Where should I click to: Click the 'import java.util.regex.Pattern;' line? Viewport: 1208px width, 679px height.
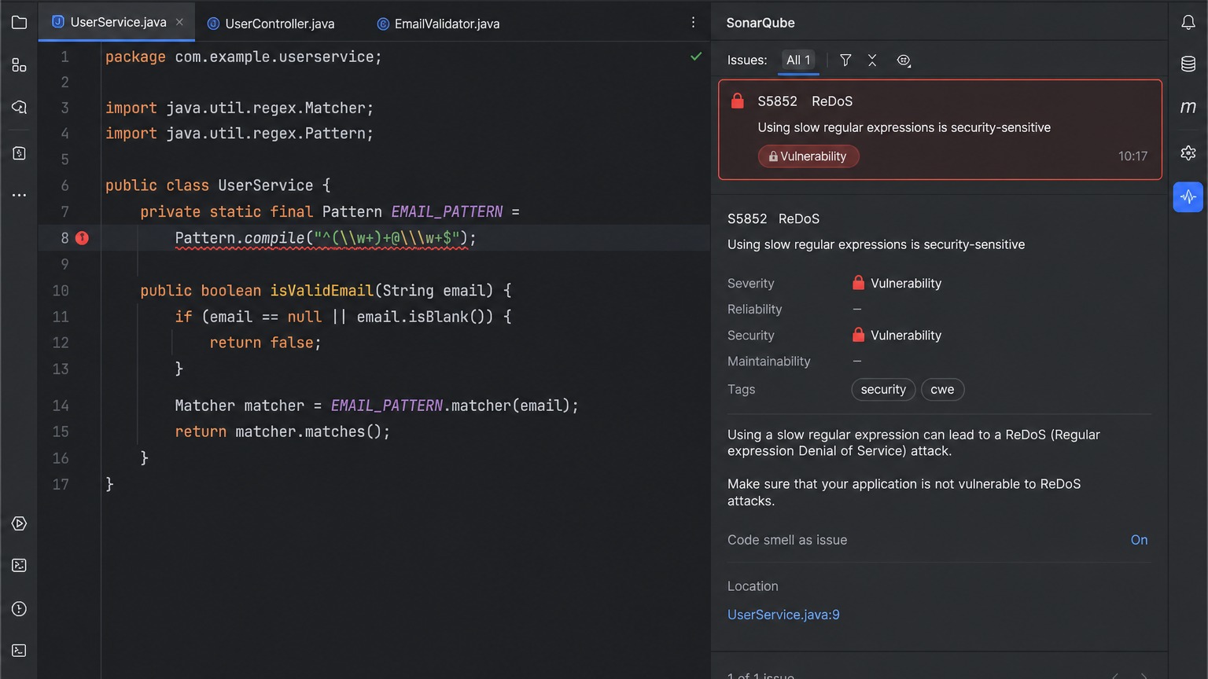(239, 134)
